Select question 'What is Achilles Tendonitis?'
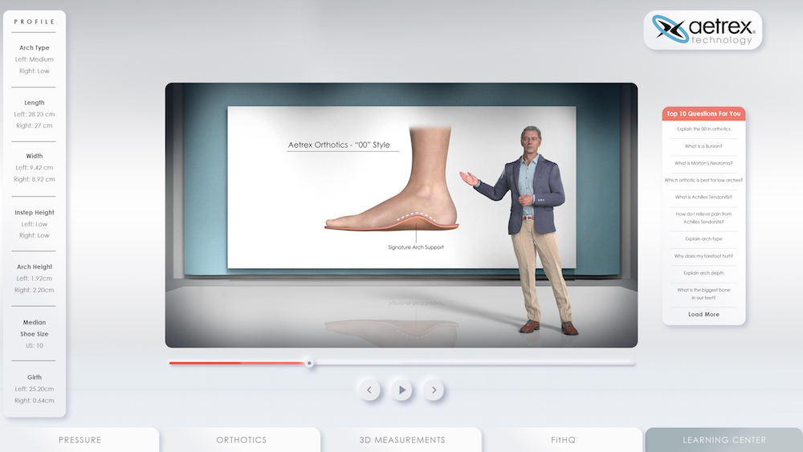Viewport: 803px width, 452px height. 703,197
